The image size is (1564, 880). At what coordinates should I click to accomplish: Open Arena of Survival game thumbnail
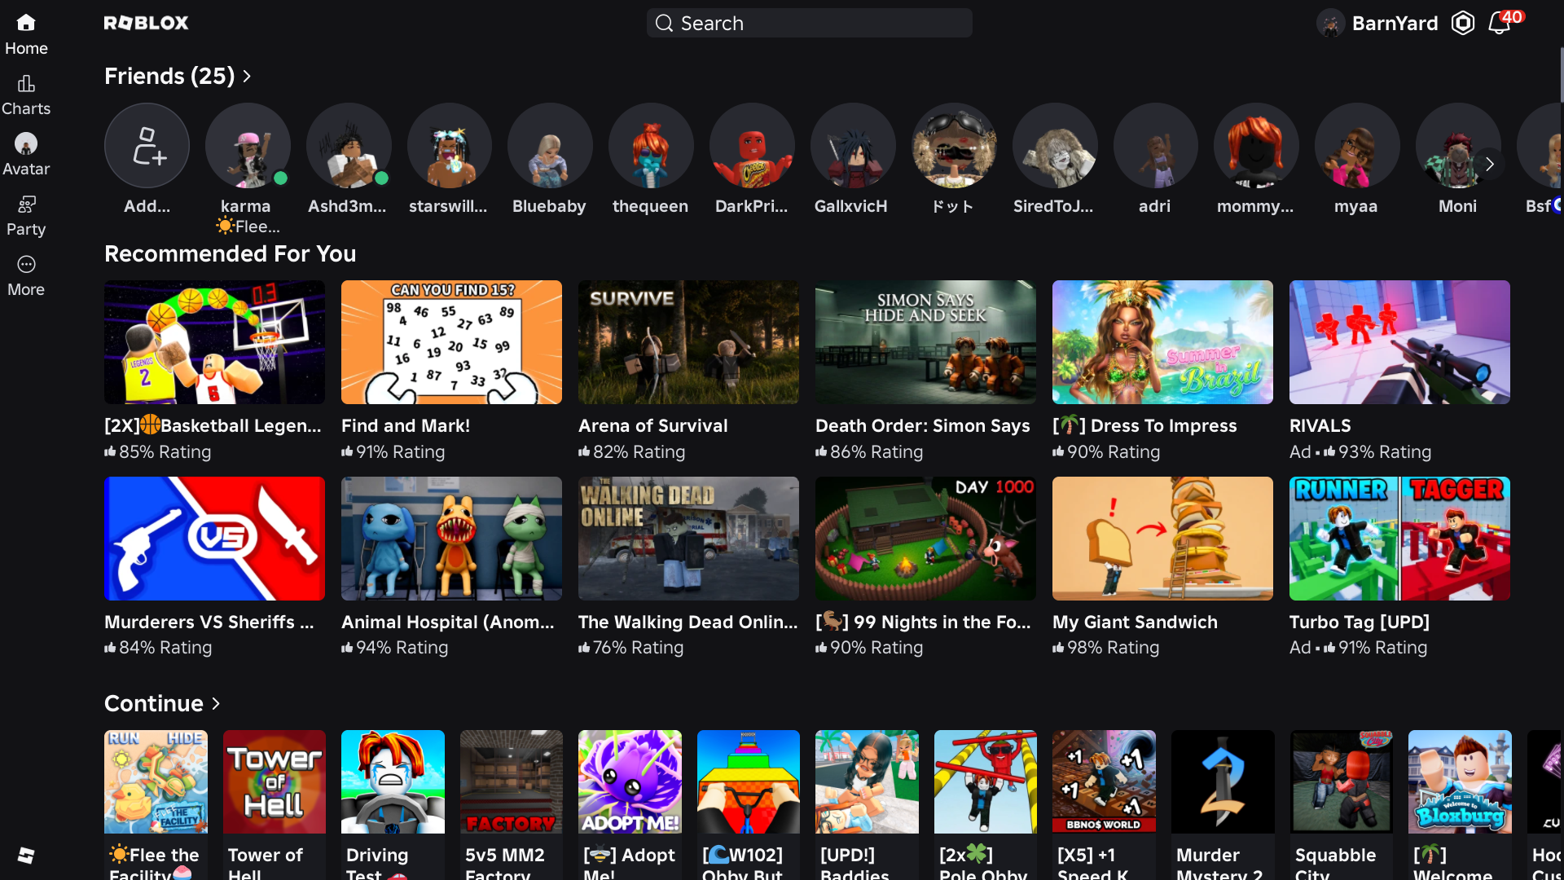[688, 342]
